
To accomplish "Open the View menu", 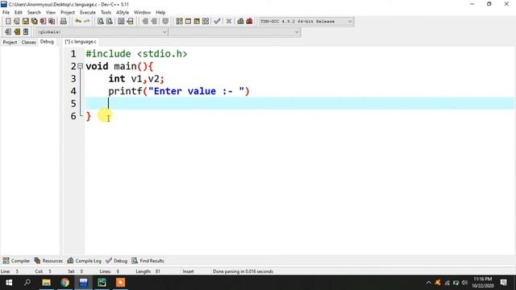I will (50, 12).
